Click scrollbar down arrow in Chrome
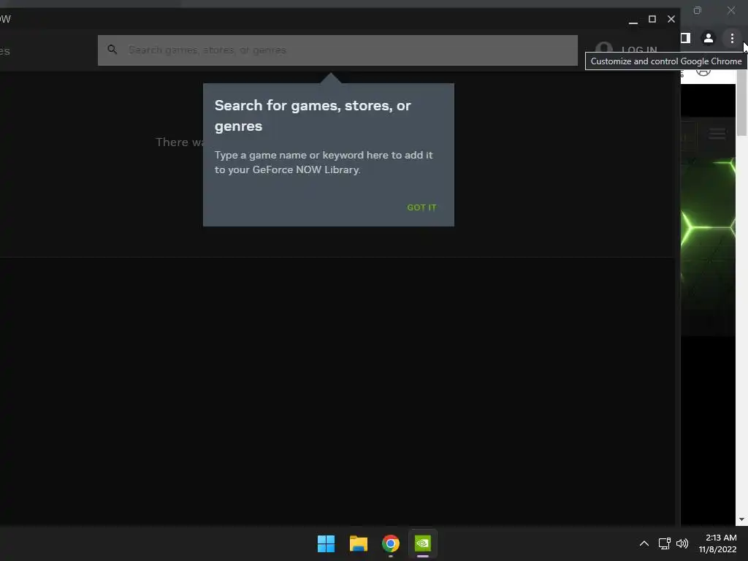Screen dimensions: 748x561 (741, 519)
